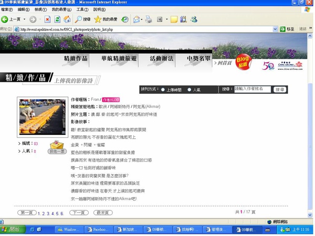Open dropdown arrow beside Edit toolbar button
This screenshot has width=315, height=236.
(166, 19)
